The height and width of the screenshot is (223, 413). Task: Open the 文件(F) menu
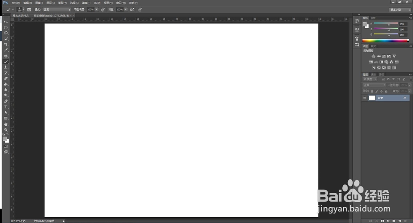coord(16,3)
